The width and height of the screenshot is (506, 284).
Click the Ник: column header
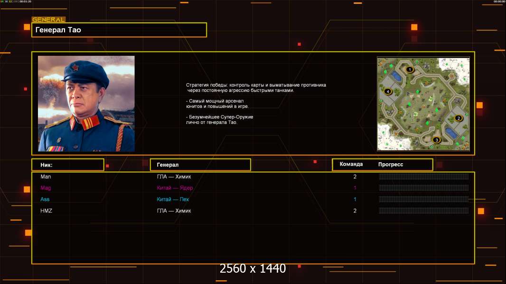point(68,165)
